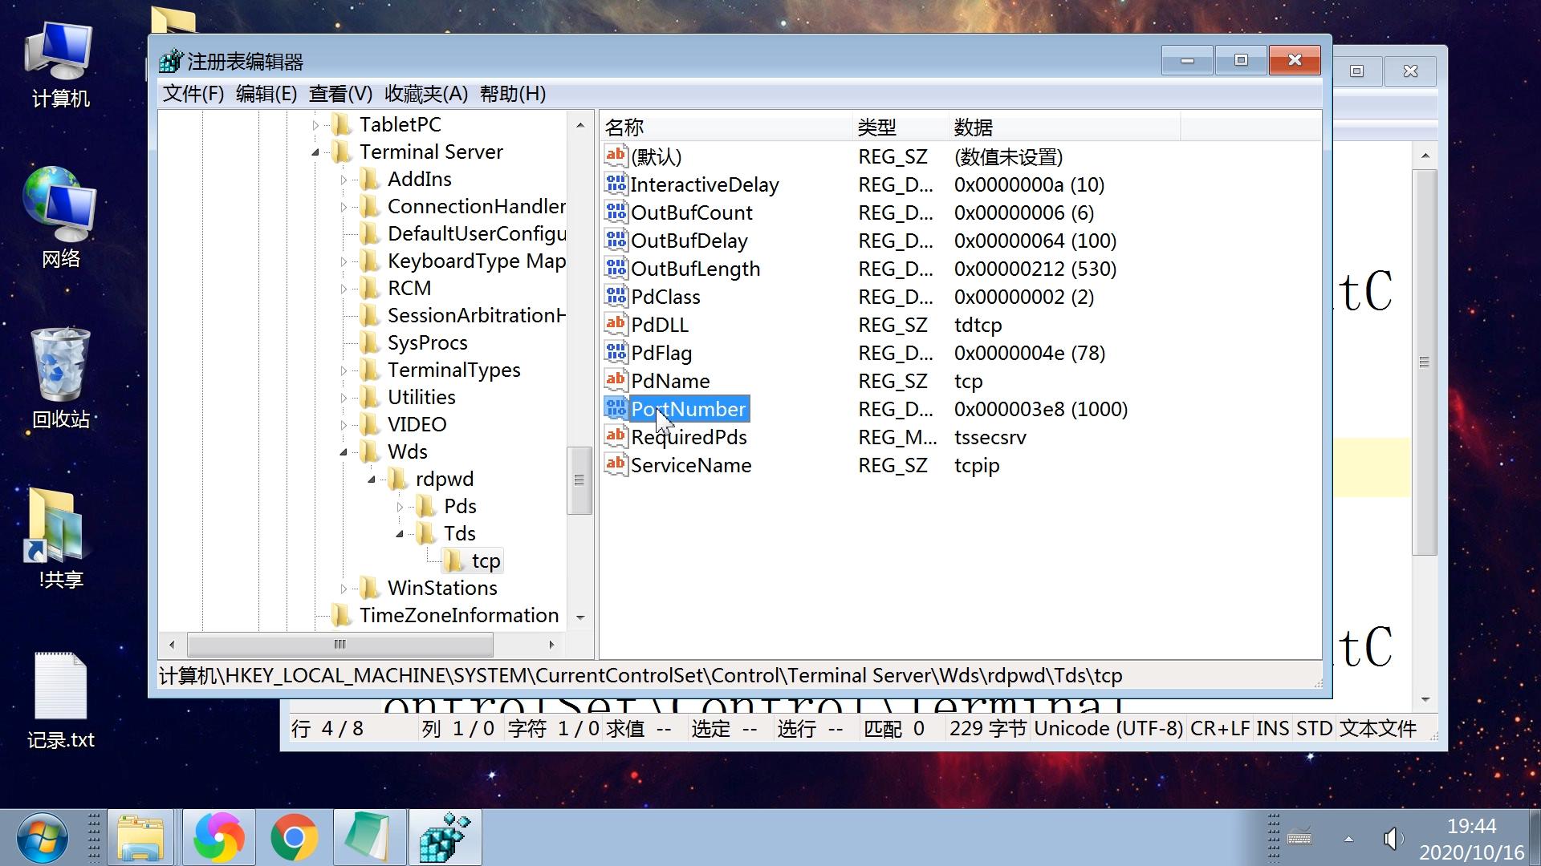The height and width of the screenshot is (866, 1541).
Task: Click the PdDLL REG_SZ entry icon
Action: [615, 325]
